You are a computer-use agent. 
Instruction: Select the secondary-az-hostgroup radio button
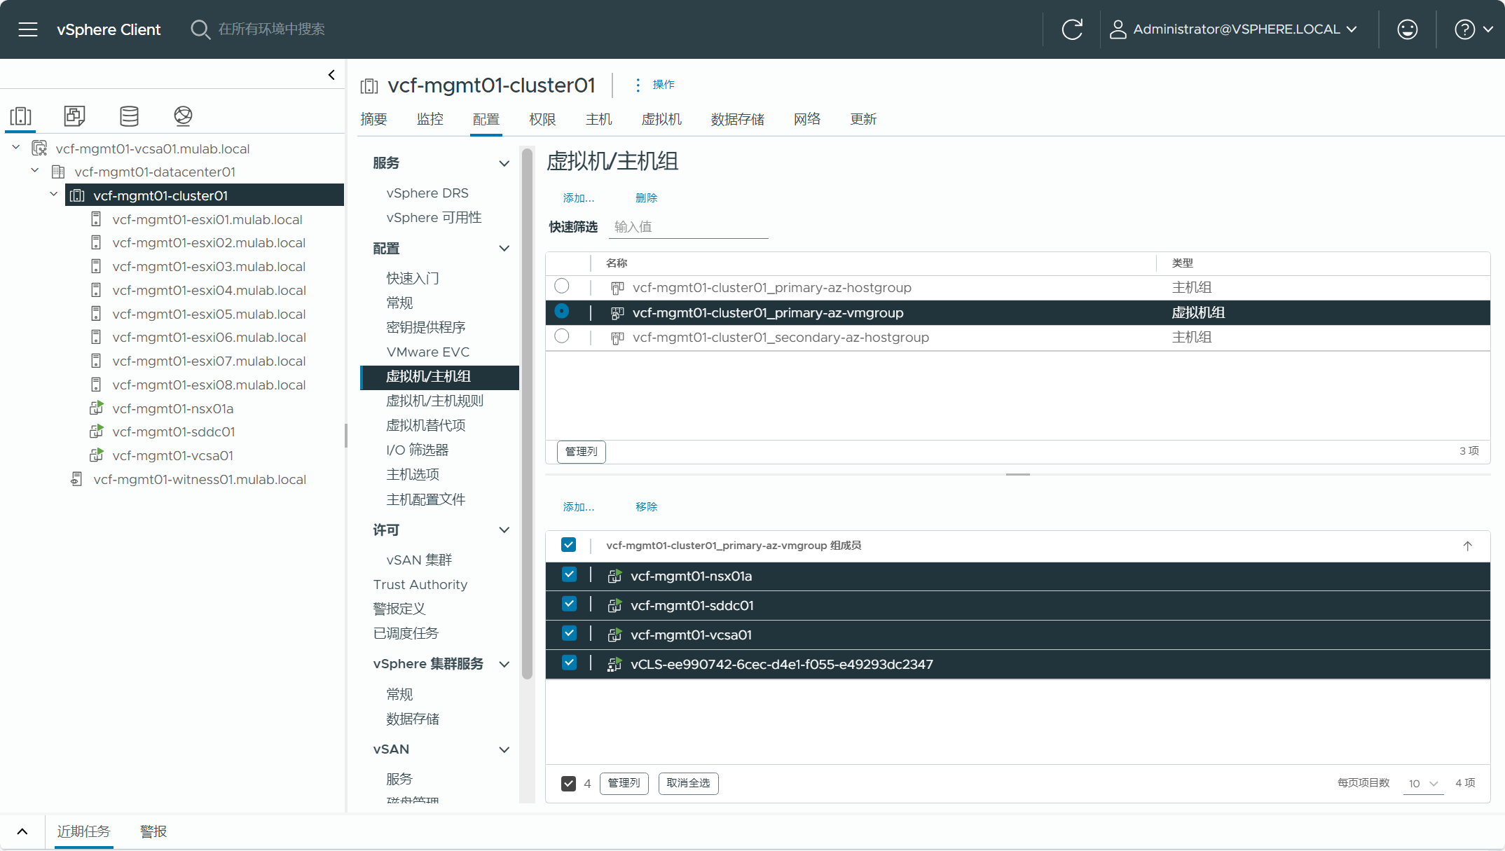(x=561, y=336)
